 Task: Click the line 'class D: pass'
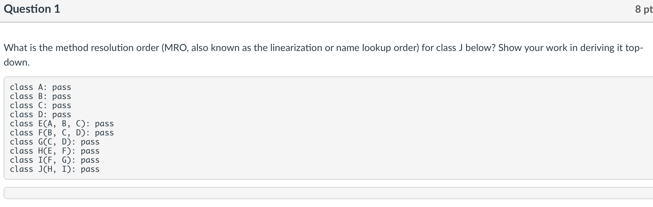click(40, 114)
